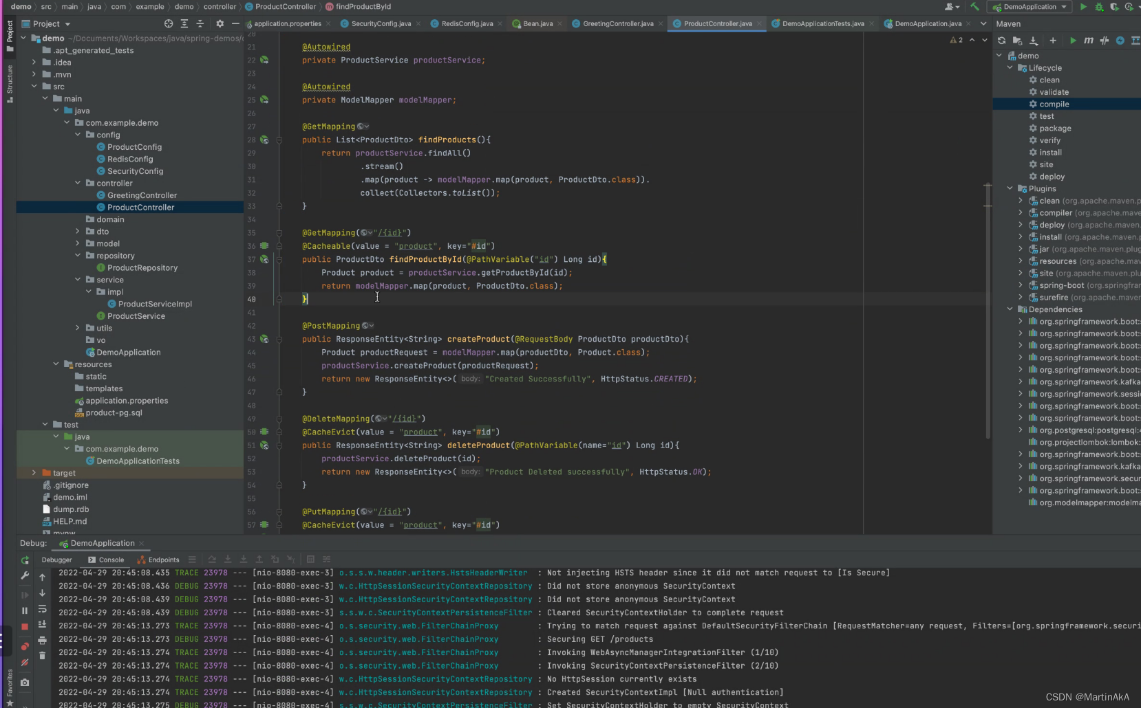Click gutter run icon on line 28

tap(264, 140)
